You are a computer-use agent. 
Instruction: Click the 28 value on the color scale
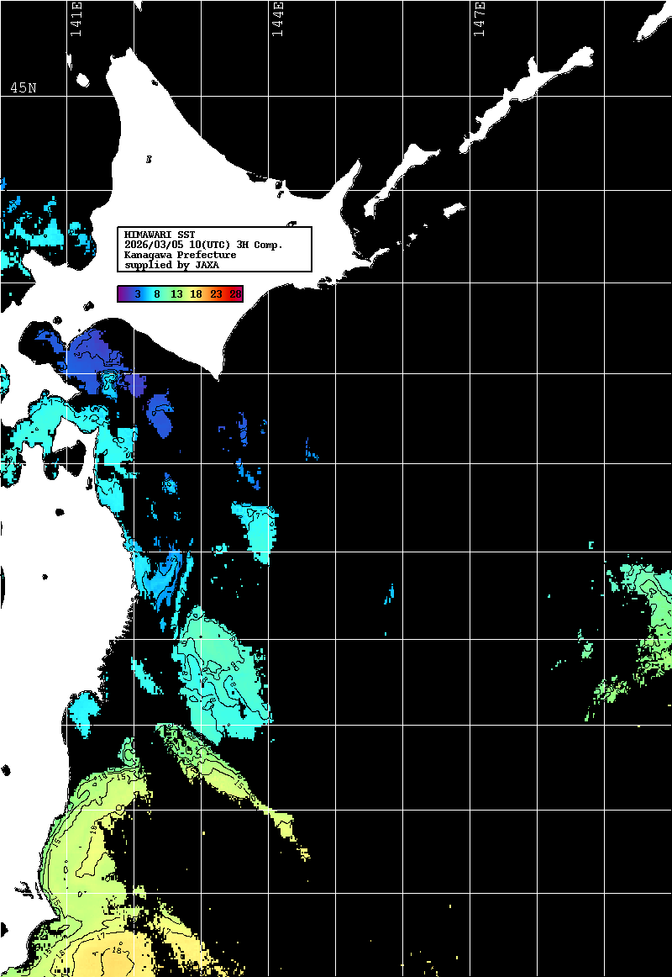235,293
